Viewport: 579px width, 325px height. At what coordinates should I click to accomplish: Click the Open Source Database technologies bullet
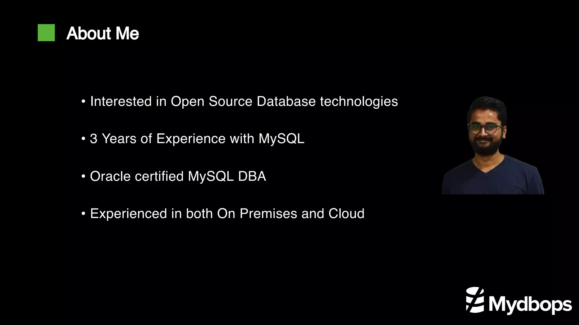coord(244,102)
